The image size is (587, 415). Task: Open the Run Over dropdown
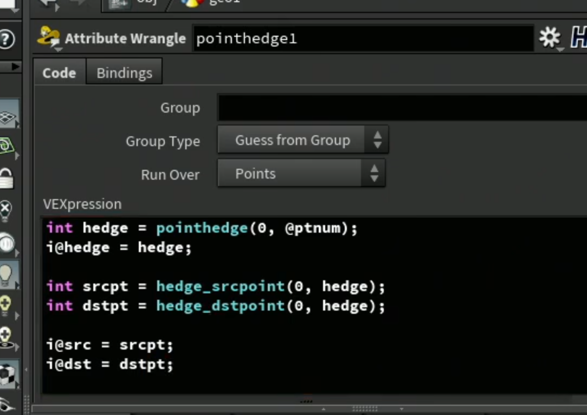tap(301, 173)
